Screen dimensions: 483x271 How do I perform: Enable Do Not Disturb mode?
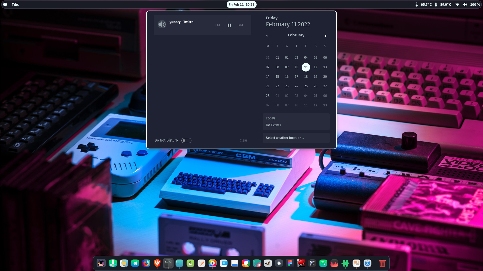[x=186, y=140]
